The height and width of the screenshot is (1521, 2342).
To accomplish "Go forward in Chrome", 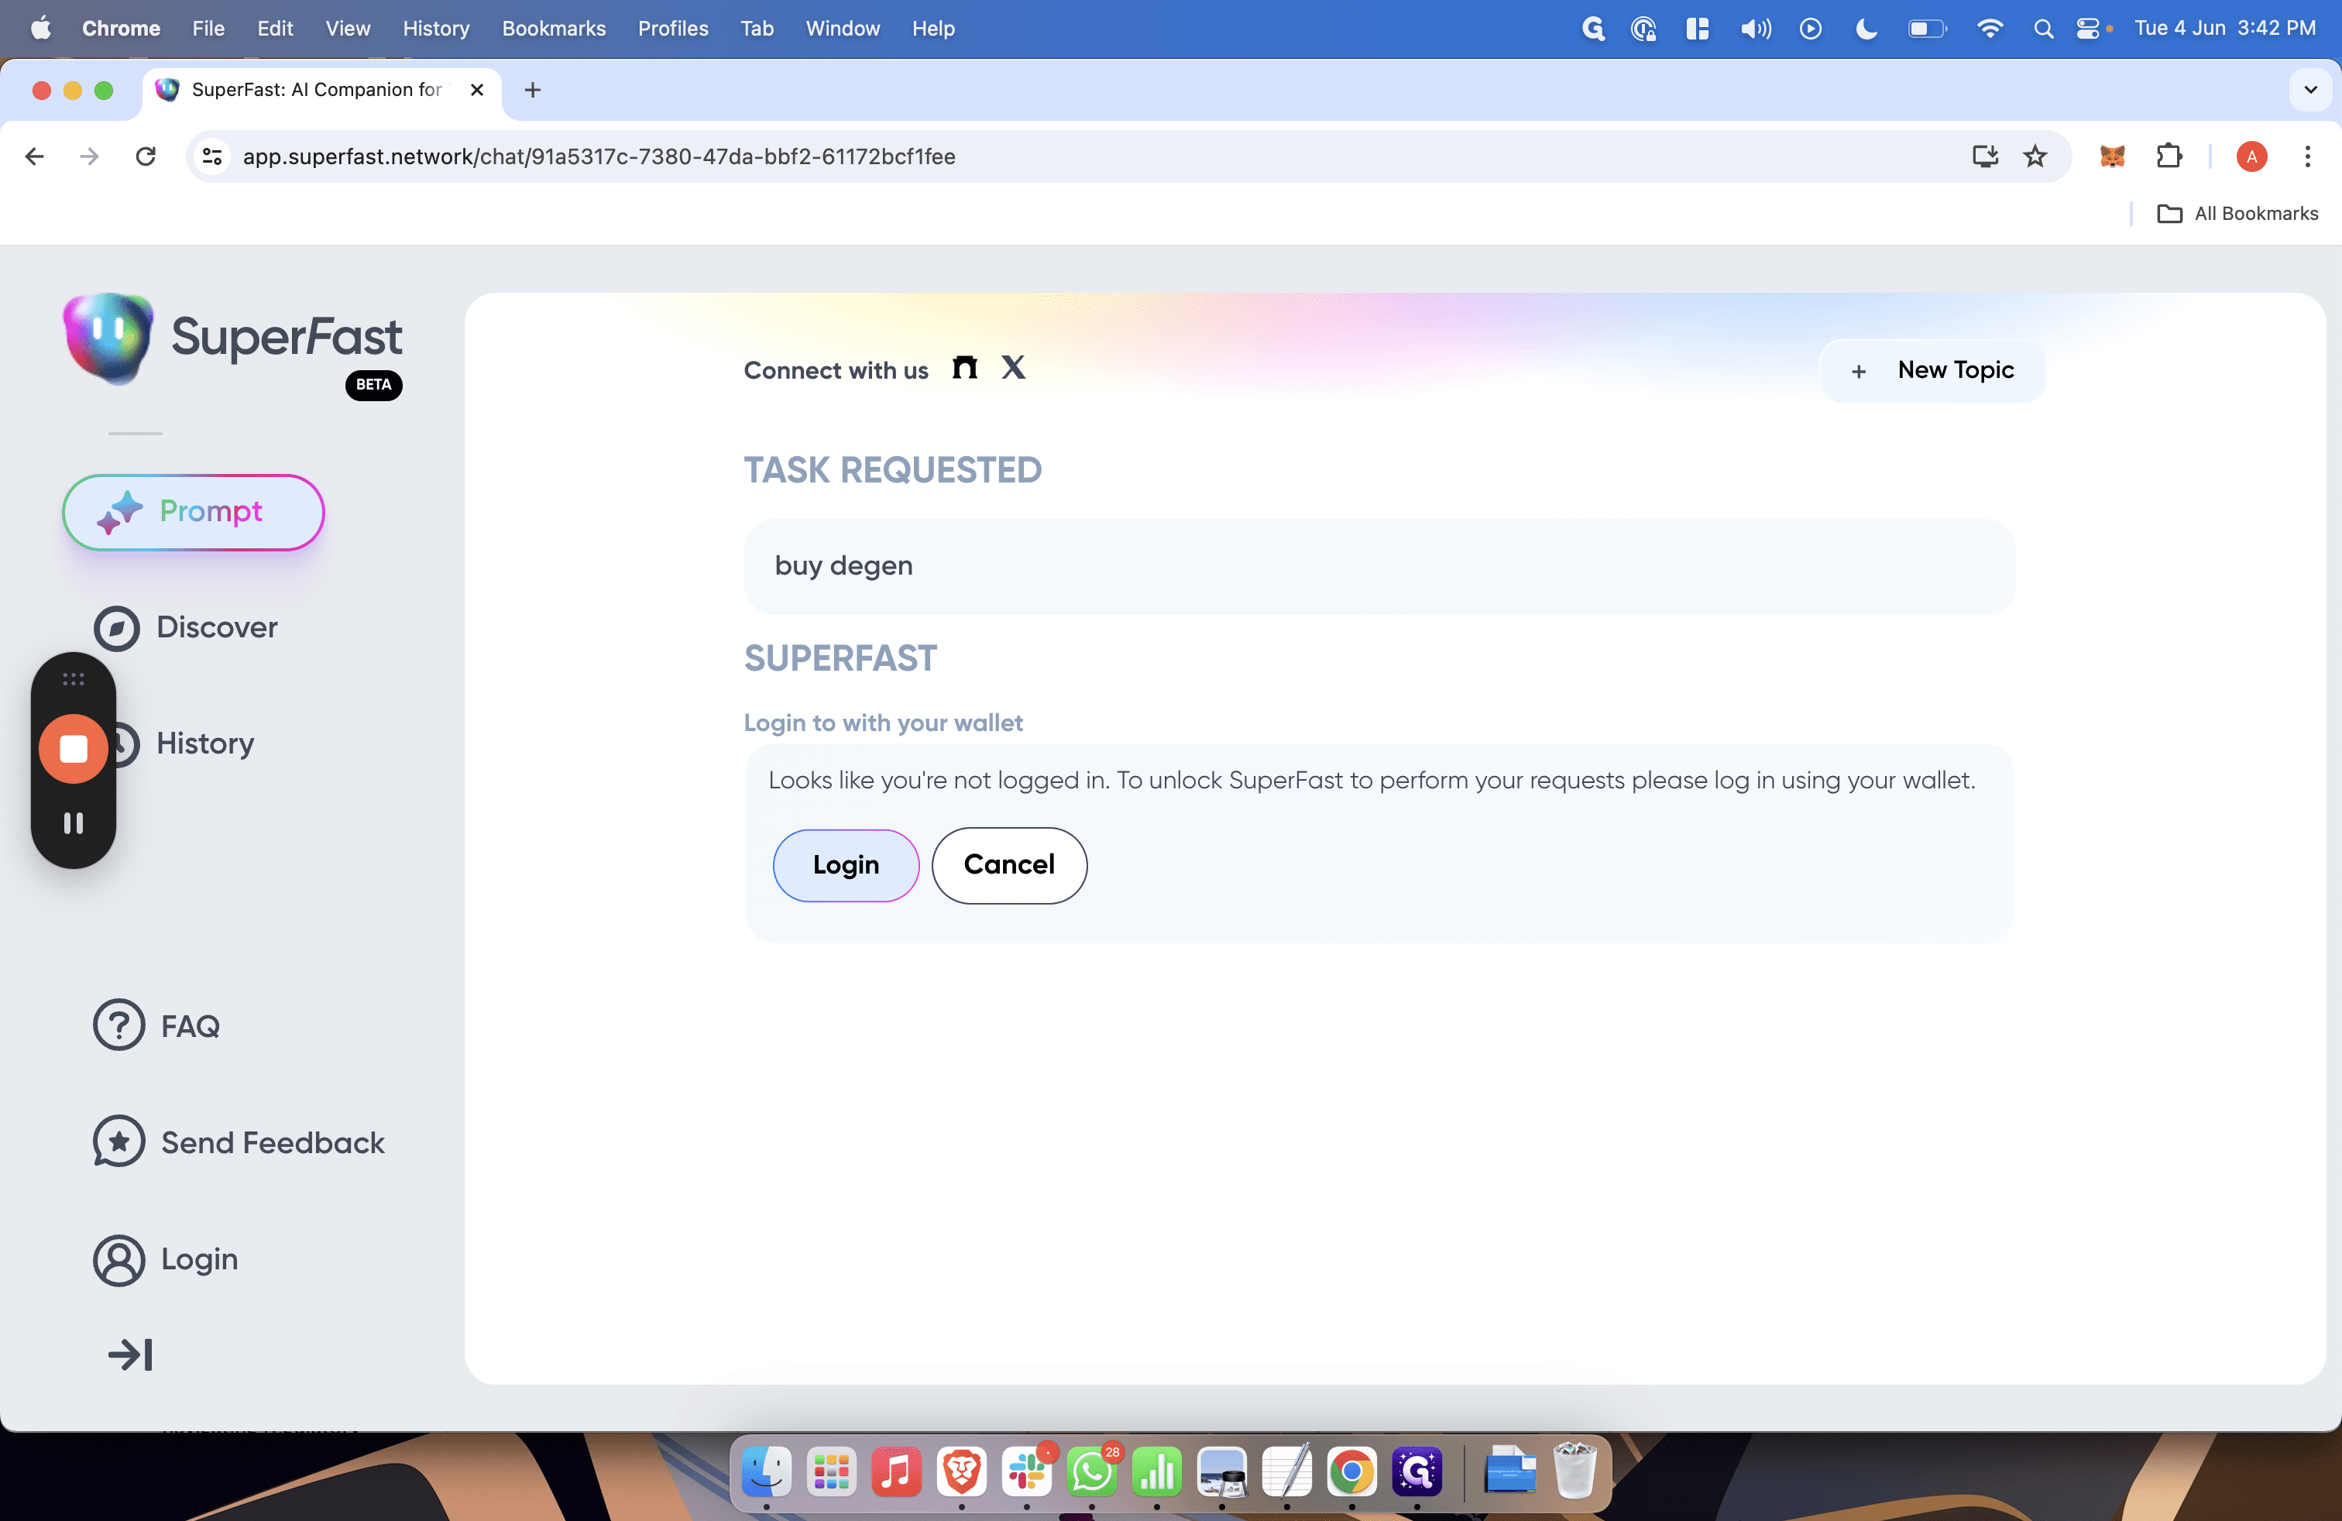I will click(x=90, y=156).
